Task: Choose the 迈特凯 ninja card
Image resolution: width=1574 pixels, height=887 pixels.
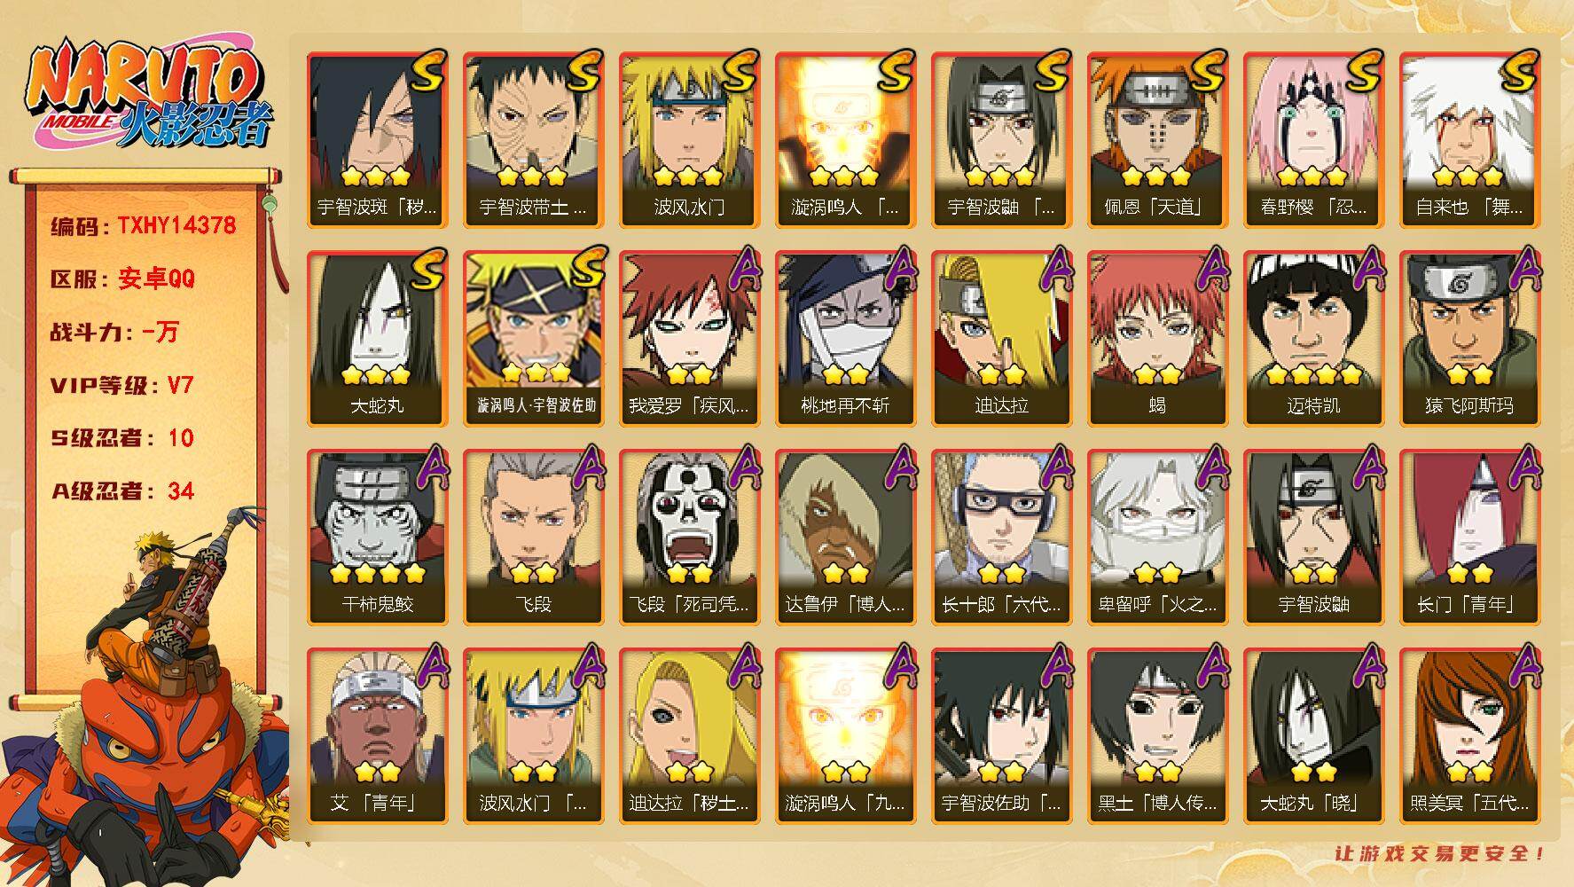Action: tap(1313, 338)
